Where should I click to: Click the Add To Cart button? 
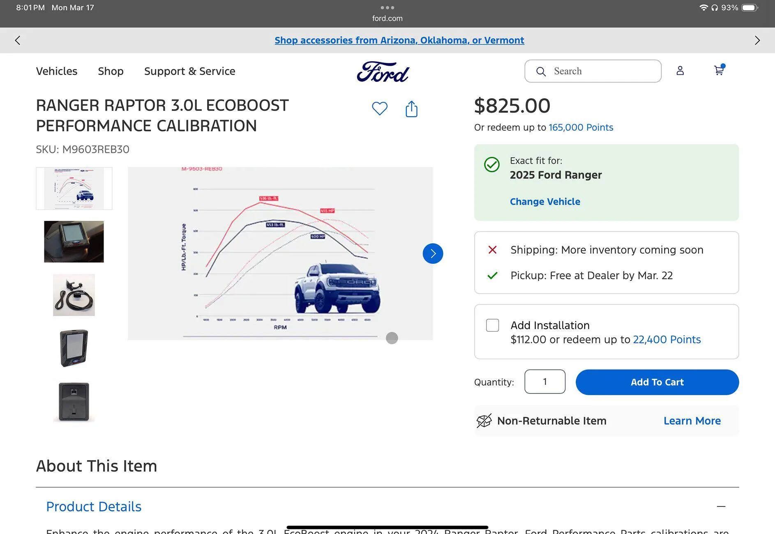[657, 382]
